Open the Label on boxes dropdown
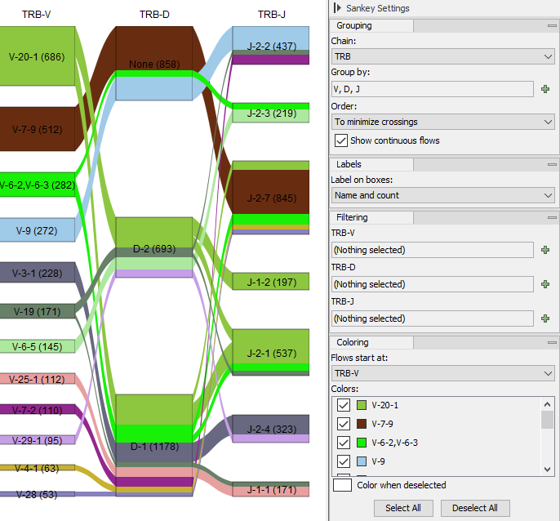 (443, 195)
